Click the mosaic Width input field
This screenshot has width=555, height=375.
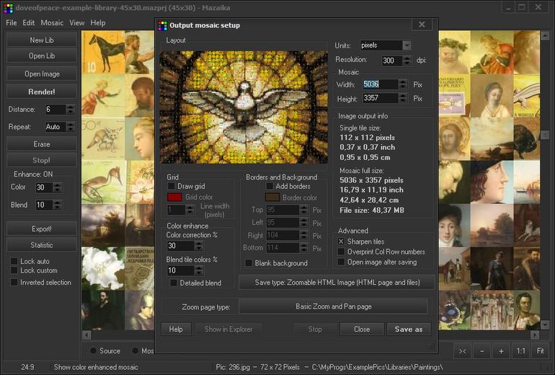381,84
